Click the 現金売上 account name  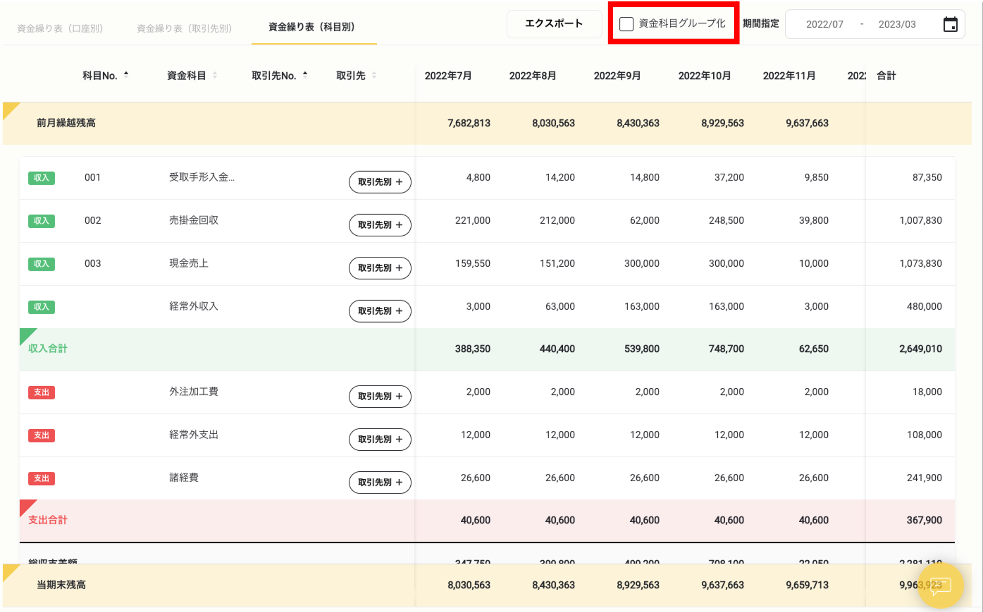[x=189, y=263]
